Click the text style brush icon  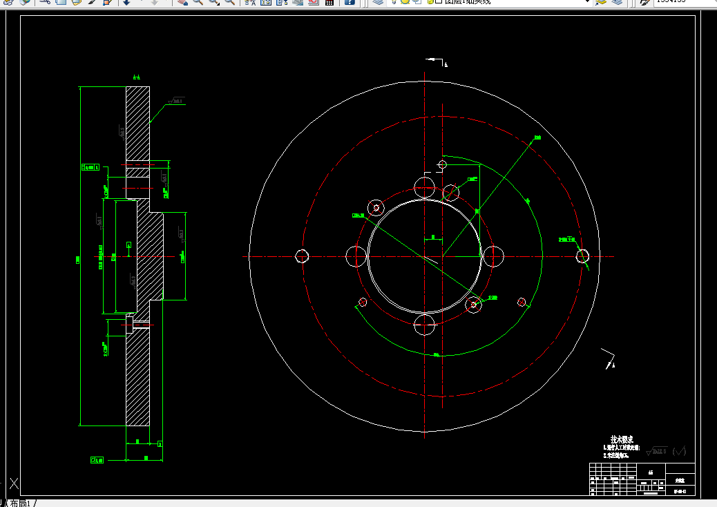[644, 1]
